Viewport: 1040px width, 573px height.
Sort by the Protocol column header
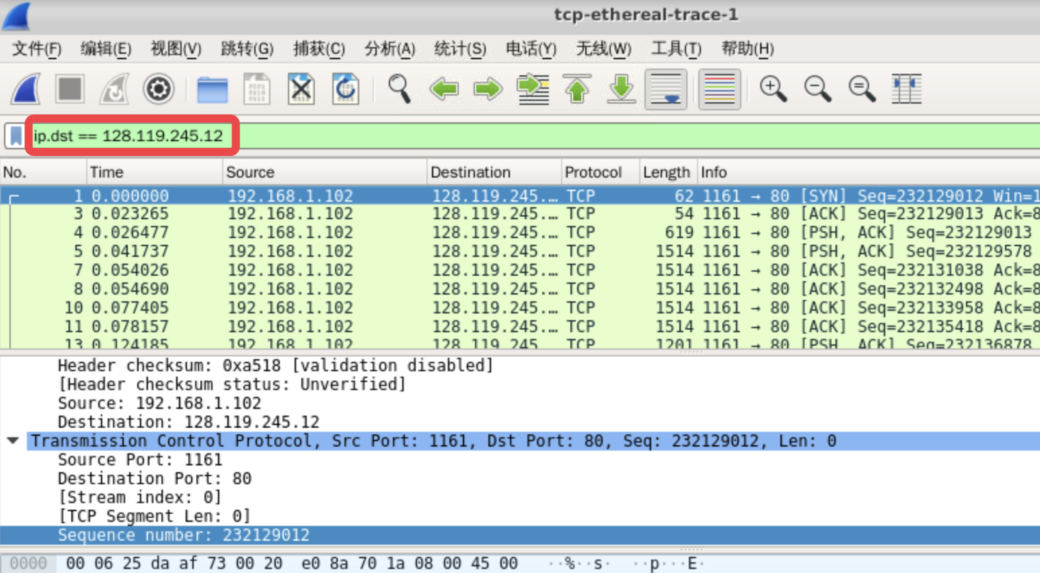pyautogui.click(x=600, y=172)
